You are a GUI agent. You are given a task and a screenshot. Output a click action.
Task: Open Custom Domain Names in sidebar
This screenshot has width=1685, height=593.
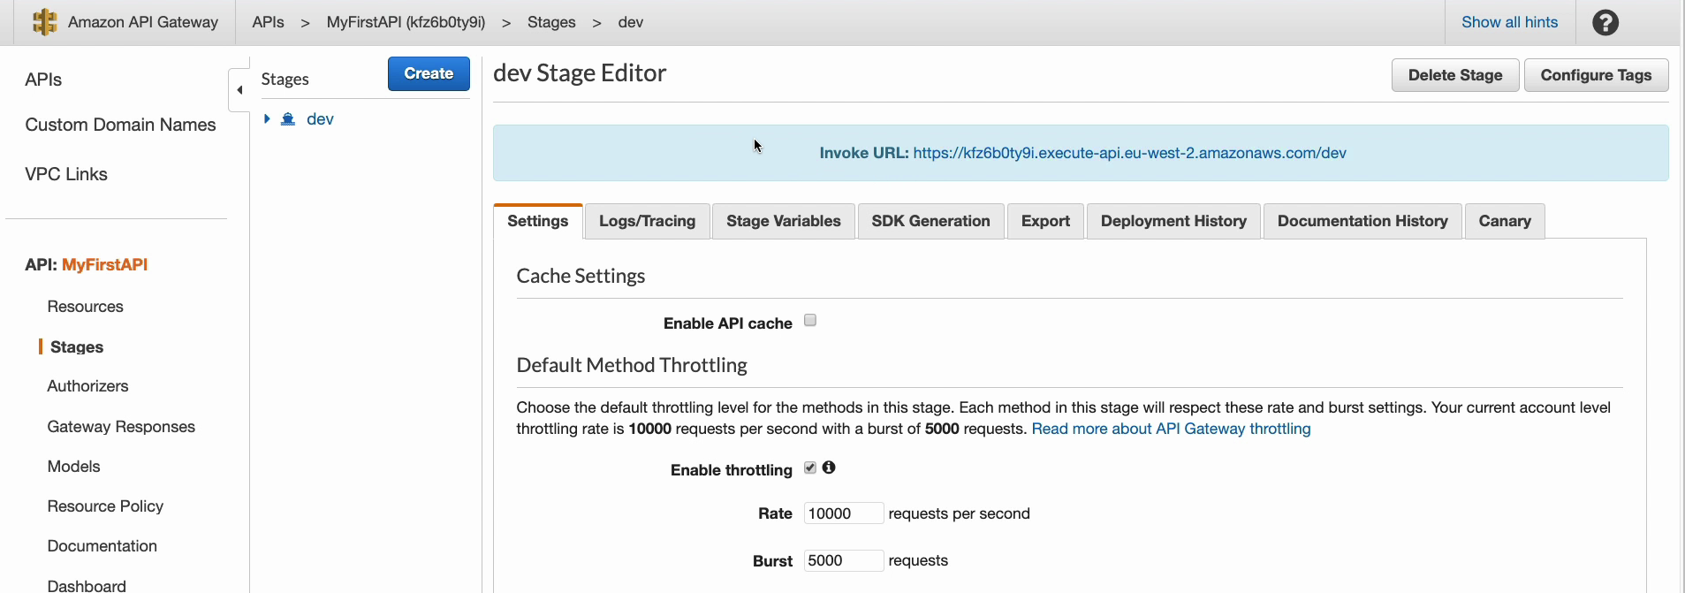[120, 125]
